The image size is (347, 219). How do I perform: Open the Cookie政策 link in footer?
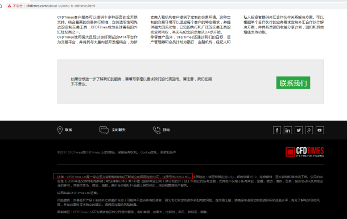(x=148, y=152)
